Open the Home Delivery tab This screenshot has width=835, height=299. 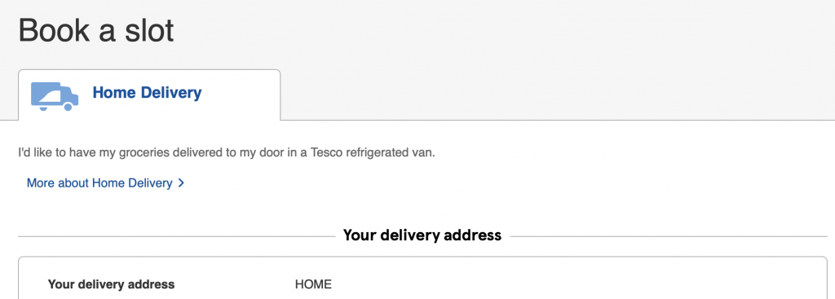coord(149,95)
